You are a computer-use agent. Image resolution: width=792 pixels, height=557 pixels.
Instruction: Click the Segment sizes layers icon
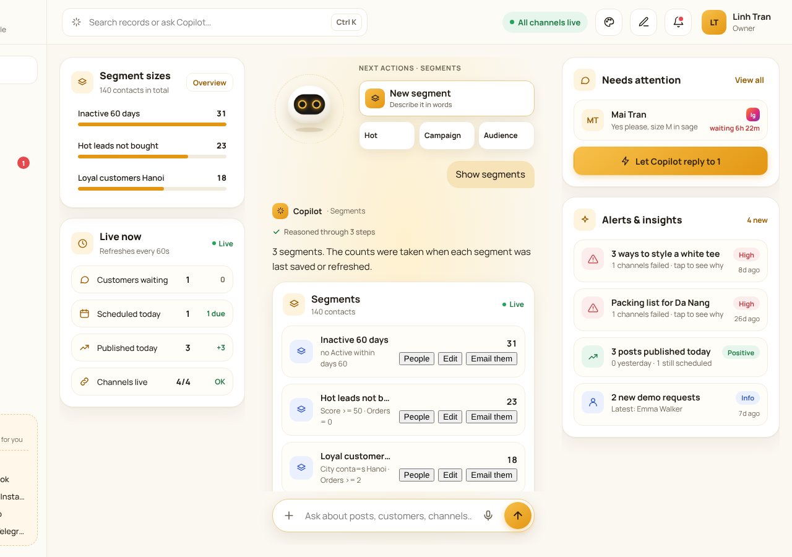[82, 82]
